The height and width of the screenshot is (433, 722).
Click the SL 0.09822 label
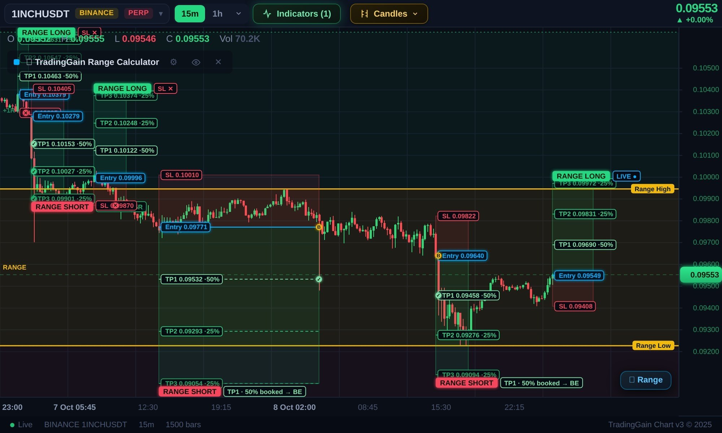(x=458, y=216)
